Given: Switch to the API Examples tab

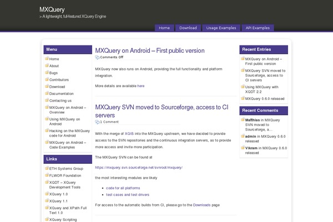Looking at the screenshot, I should pos(258,28).
